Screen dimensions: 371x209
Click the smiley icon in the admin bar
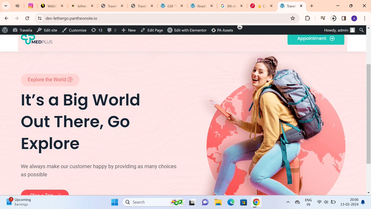click(x=240, y=27)
